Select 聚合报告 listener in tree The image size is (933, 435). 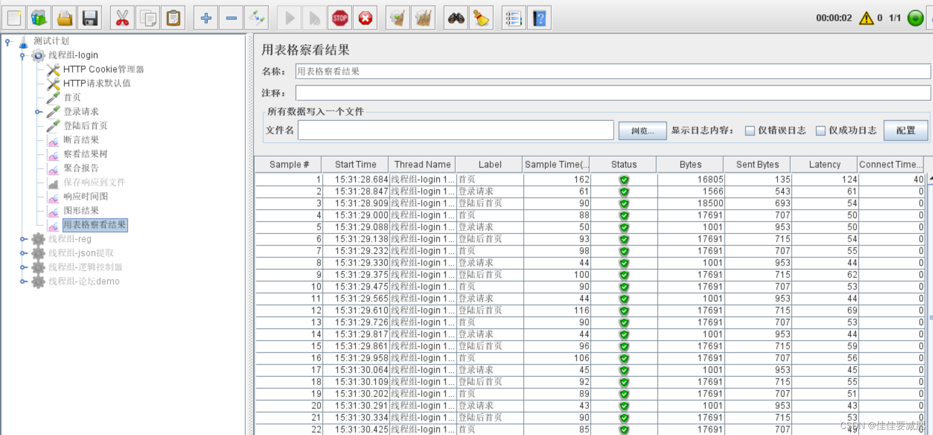tap(81, 168)
